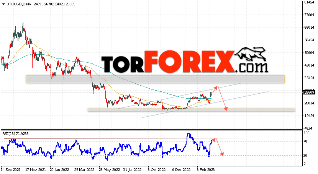
Task: Select price level 50604 on the axis
Action: tap(309, 53)
